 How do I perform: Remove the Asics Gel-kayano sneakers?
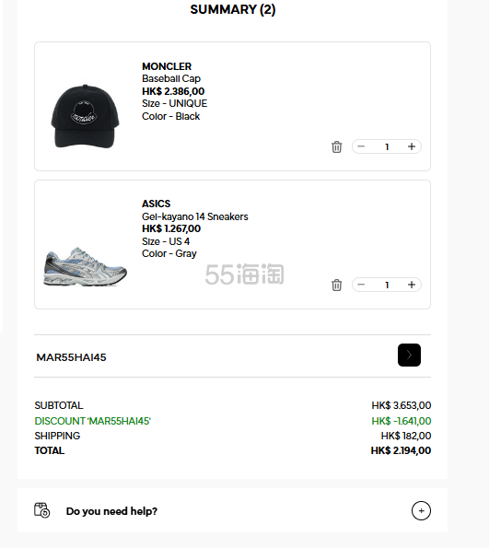337,285
